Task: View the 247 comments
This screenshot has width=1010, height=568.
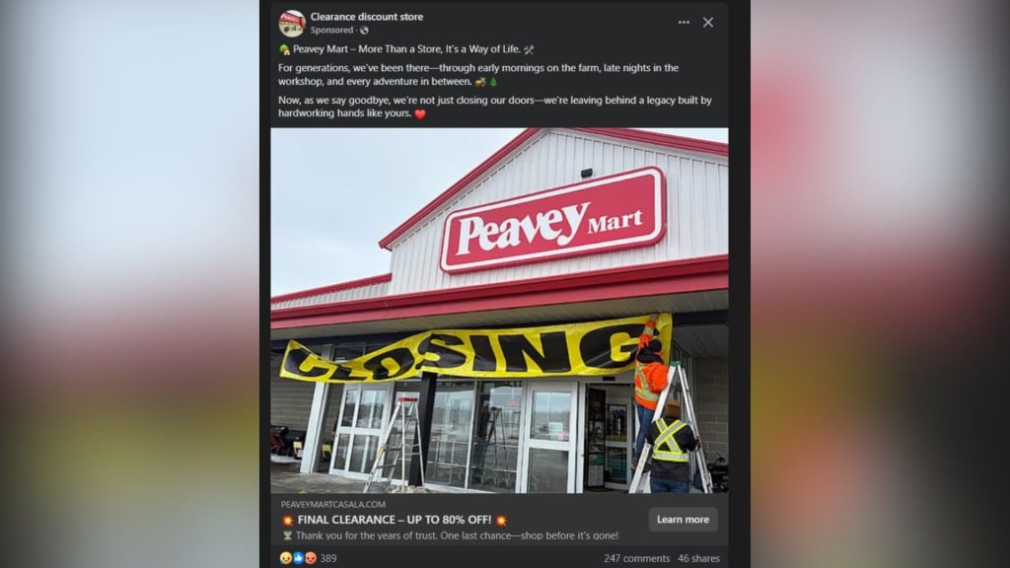Action: click(x=636, y=558)
